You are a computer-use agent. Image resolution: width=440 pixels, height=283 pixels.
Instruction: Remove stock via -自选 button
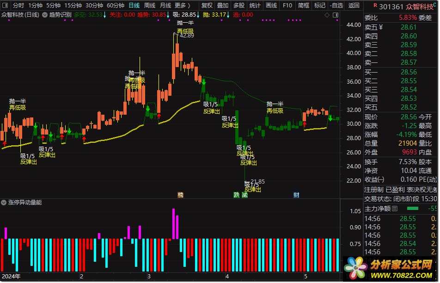tap(336, 6)
